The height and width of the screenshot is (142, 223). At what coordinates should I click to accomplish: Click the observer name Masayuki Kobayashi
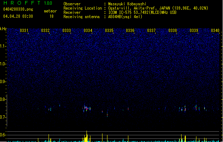127,4
